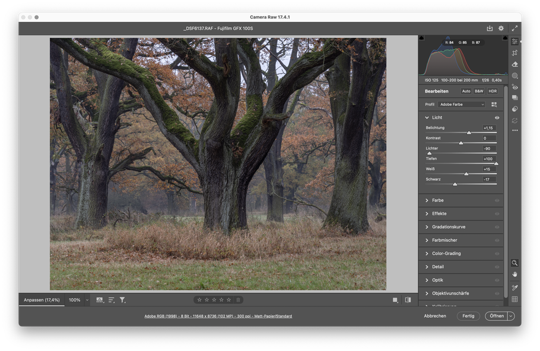The height and width of the screenshot is (351, 540).
Task: Click the Kontrast slider handle
Action: pyautogui.click(x=461, y=143)
